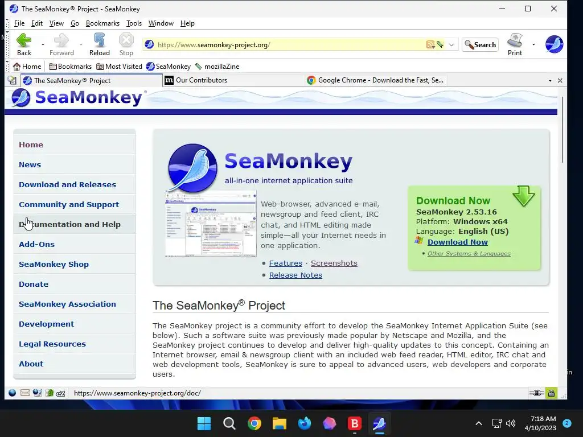Click the RSS feed icon in URL bar
The width and height of the screenshot is (583, 437).
click(x=430, y=44)
